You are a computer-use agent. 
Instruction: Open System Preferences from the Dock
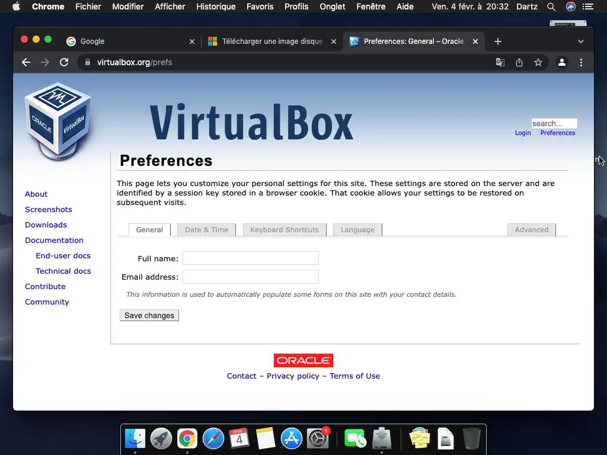pos(318,439)
